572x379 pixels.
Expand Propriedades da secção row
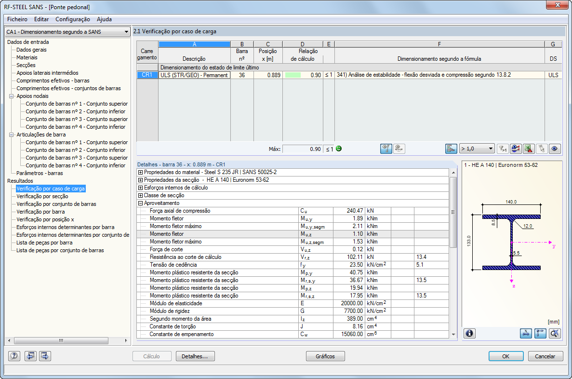tap(140, 180)
